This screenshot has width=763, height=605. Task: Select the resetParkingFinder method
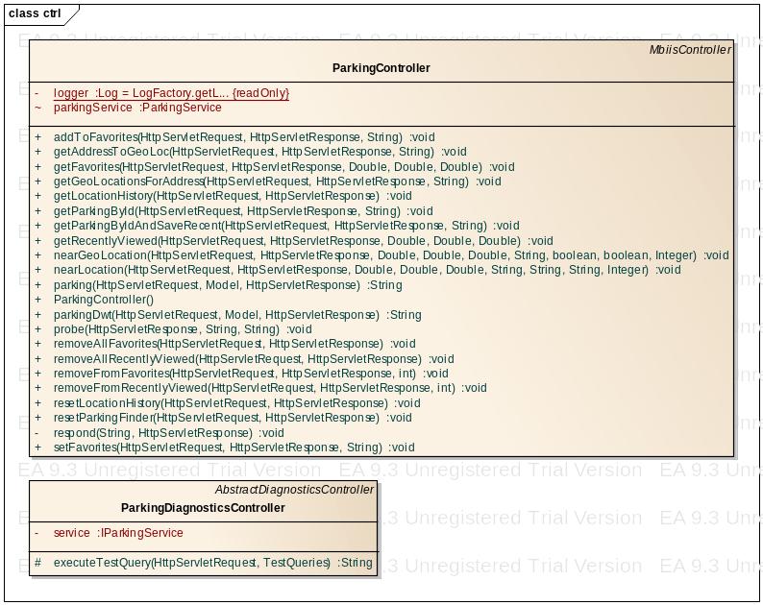click(x=233, y=418)
